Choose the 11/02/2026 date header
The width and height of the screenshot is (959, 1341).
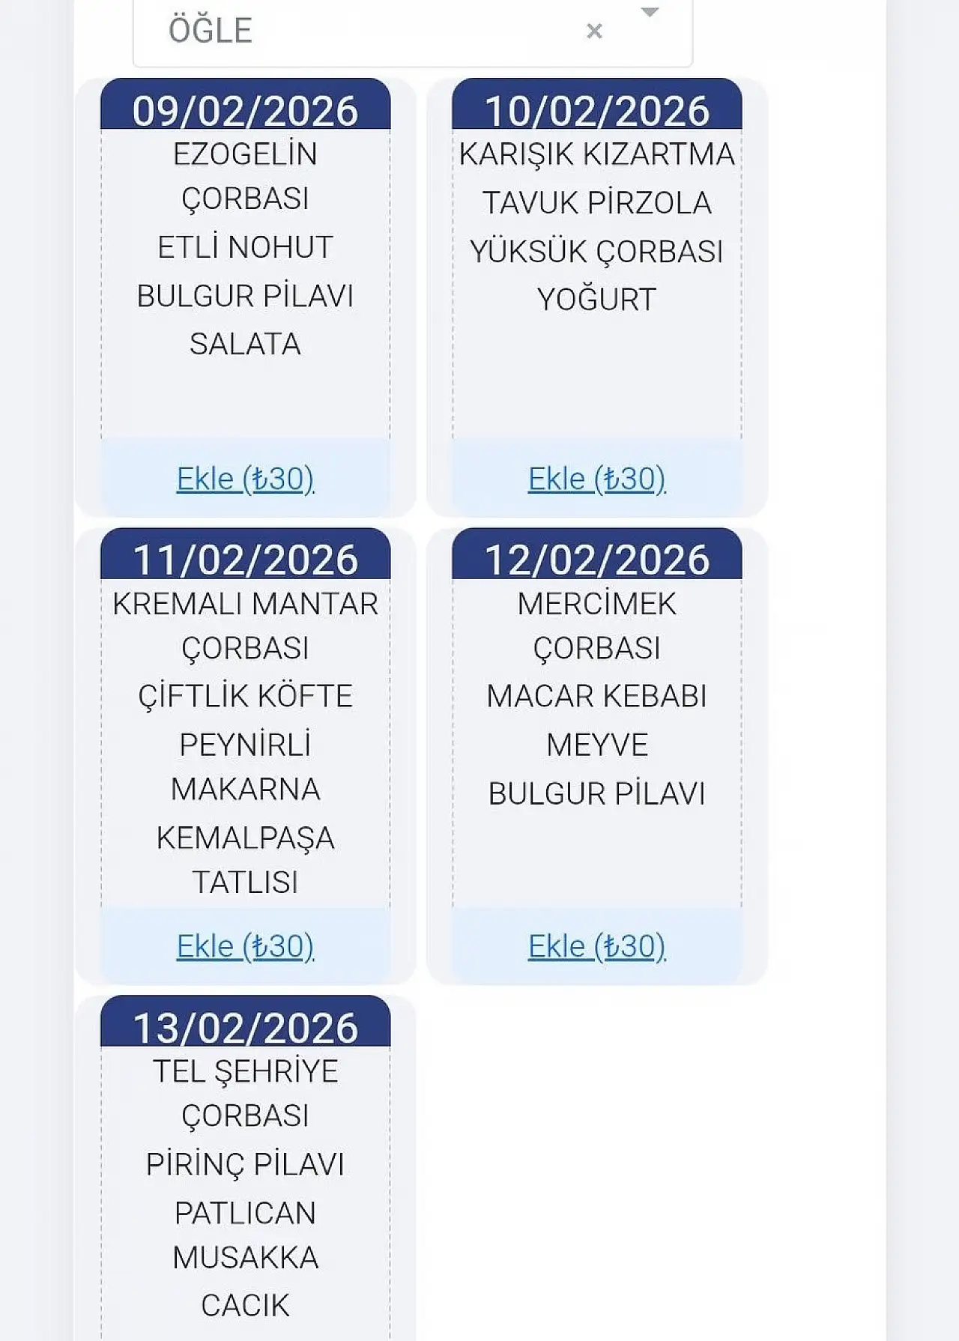click(245, 559)
